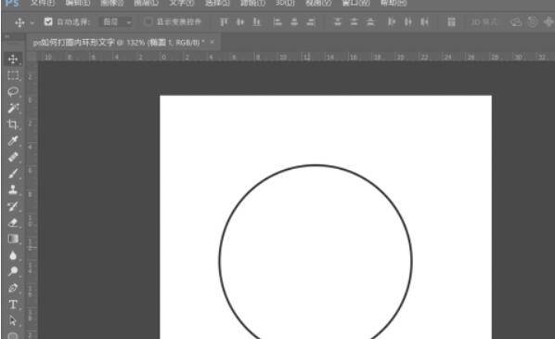Collapse the tools panel with double arrows
The image size is (555, 339).
coord(6,36)
